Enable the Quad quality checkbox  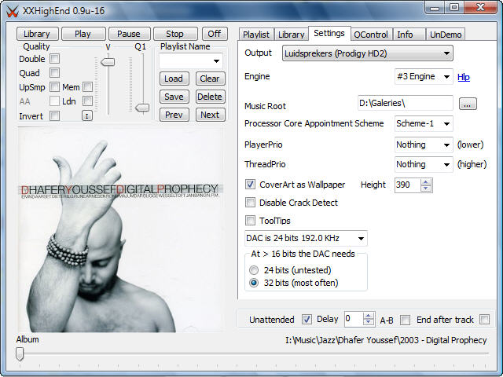(55, 73)
